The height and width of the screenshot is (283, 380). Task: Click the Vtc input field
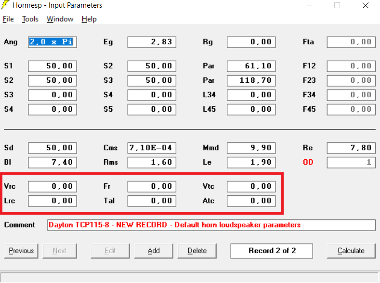(251, 186)
